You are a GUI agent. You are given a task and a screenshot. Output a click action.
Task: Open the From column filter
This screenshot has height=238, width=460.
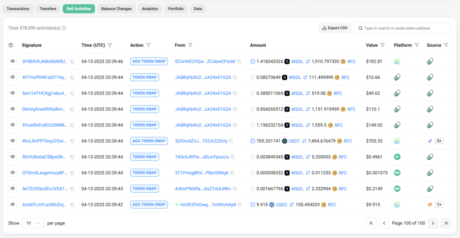pos(190,45)
